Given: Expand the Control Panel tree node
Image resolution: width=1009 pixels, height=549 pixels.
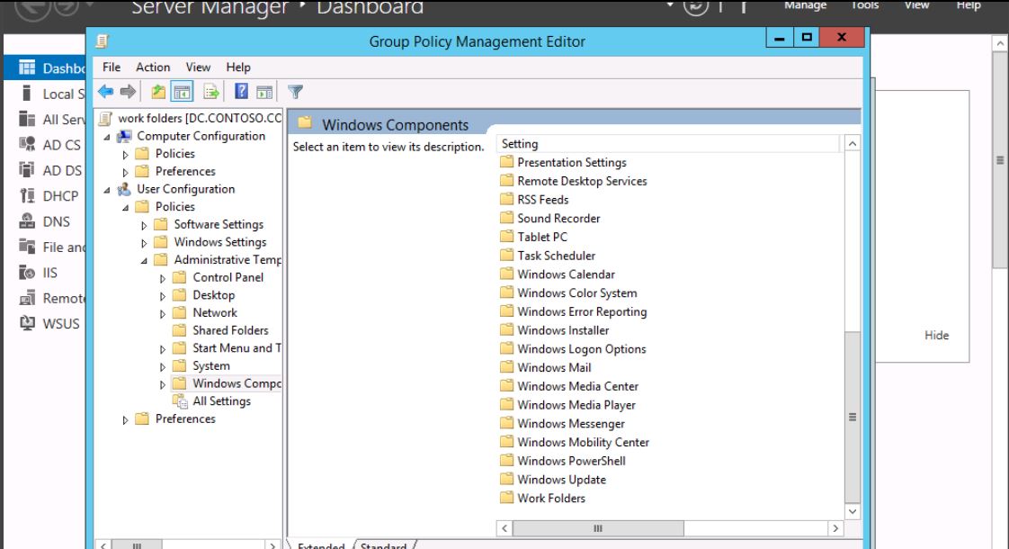Looking at the screenshot, I should [x=163, y=278].
